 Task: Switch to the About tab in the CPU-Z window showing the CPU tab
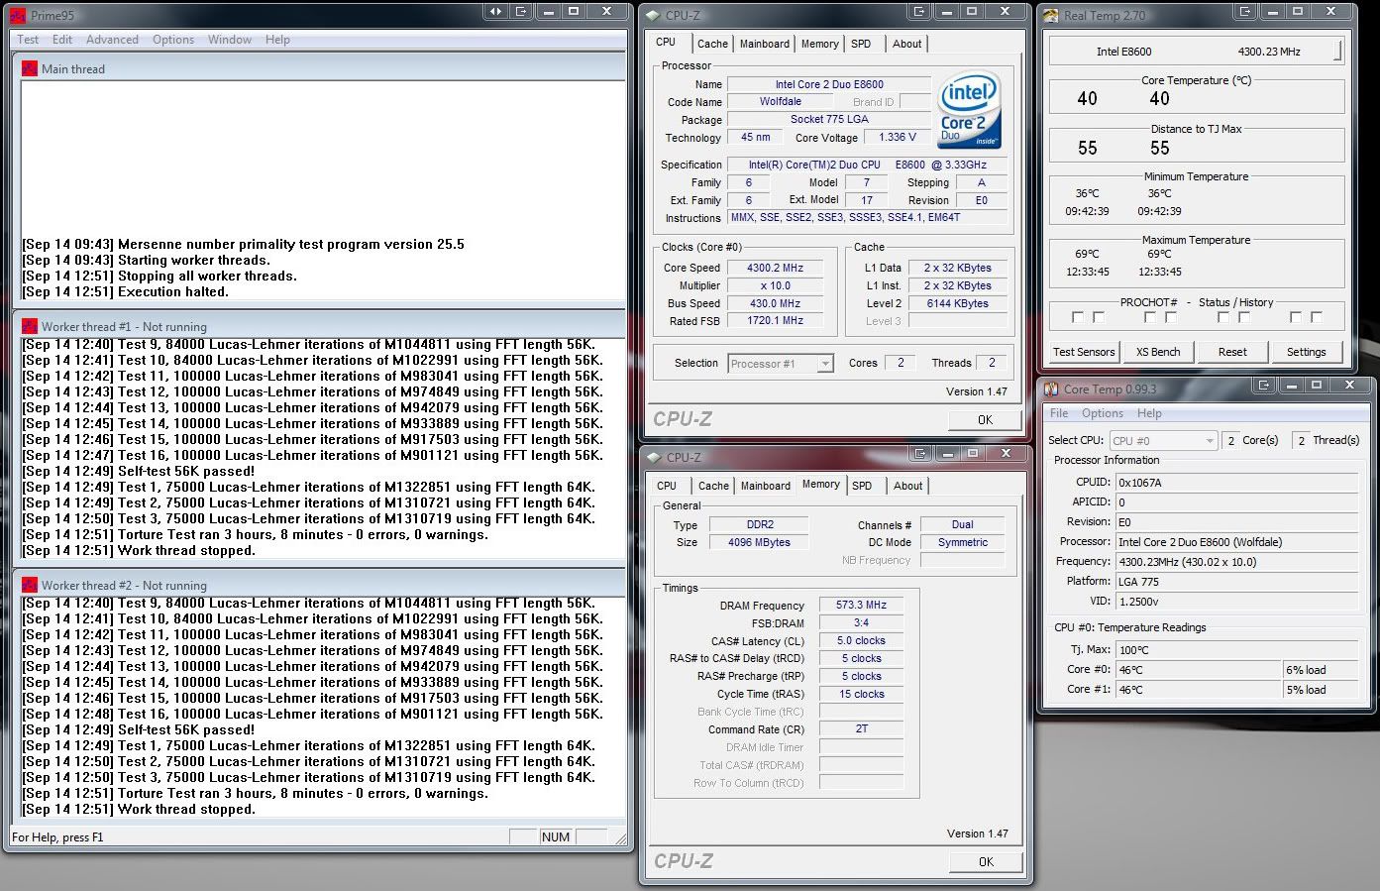point(906,44)
